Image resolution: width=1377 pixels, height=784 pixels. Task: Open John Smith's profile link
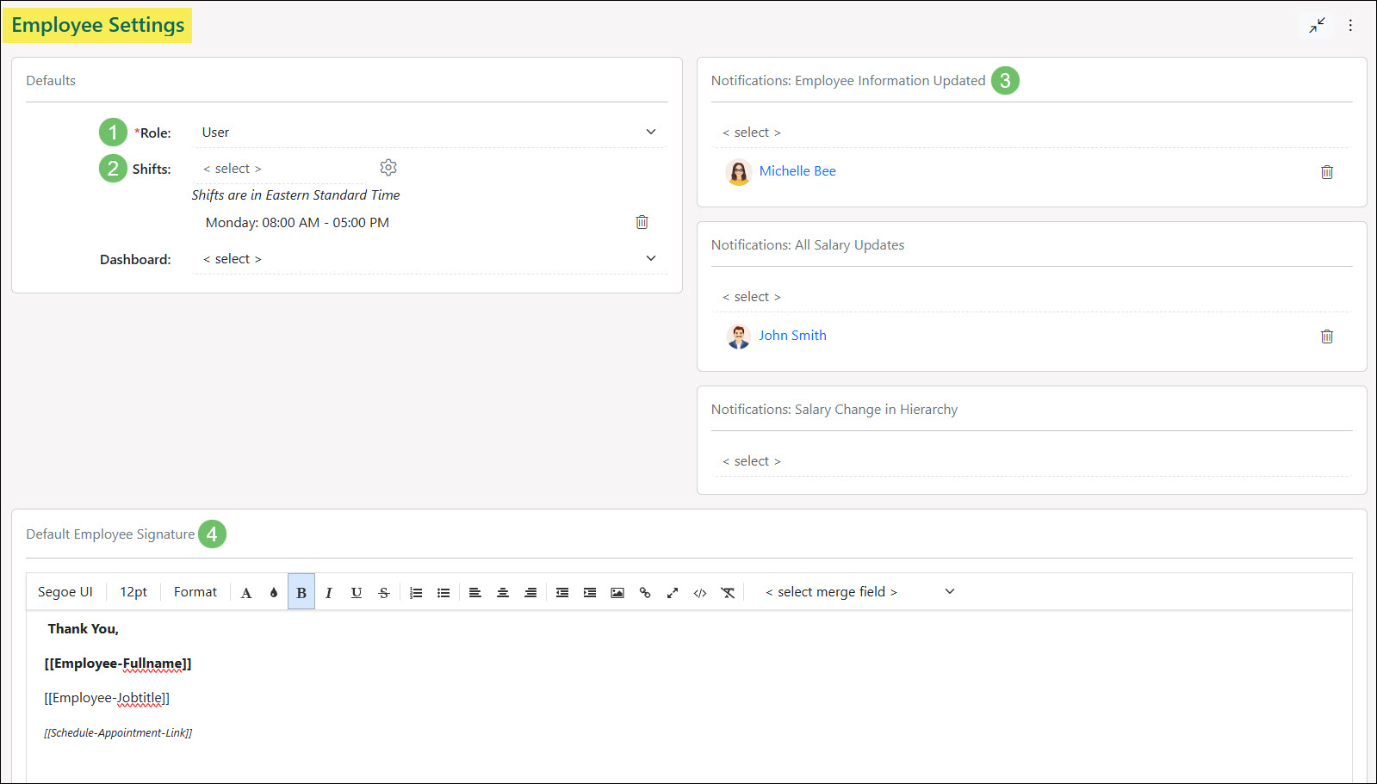(x=792, y=336)
